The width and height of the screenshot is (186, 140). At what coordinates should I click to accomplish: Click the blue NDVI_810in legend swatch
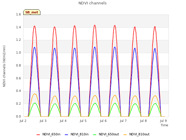[67, 134]
